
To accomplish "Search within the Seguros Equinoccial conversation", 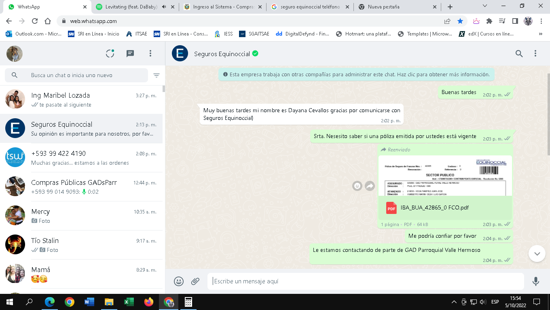I will tap(519, 54).
